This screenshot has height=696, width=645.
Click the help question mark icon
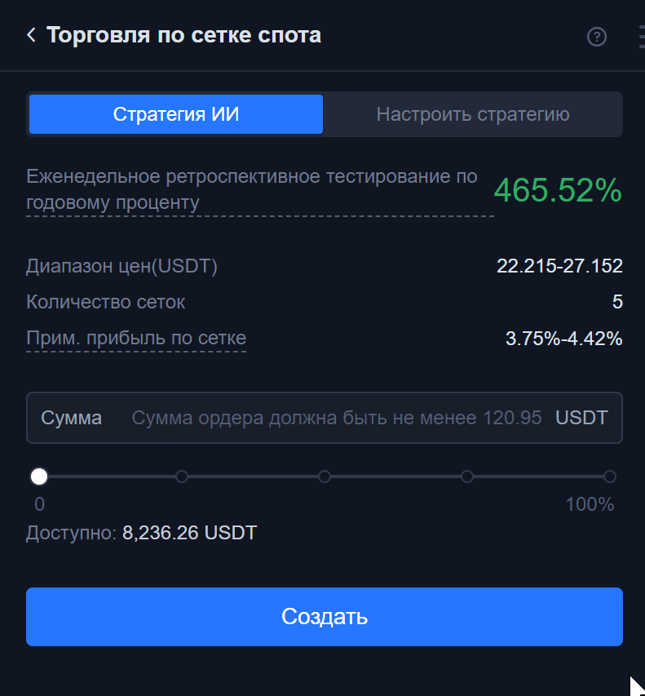[x=597, y=37]
